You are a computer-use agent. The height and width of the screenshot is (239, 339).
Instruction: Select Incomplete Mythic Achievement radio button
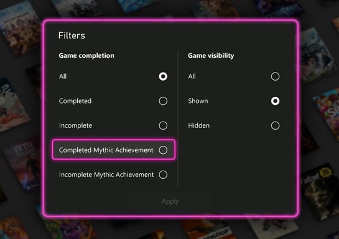point(163,174)
